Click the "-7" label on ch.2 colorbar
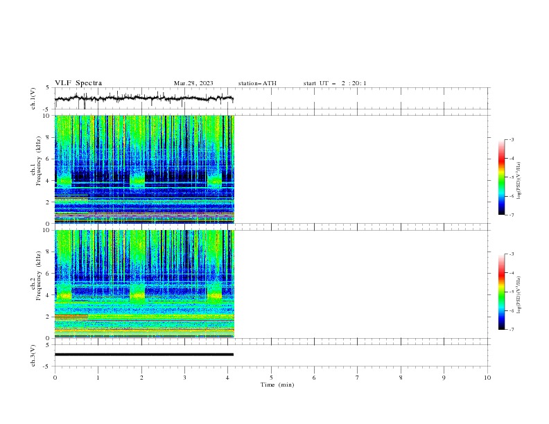The height and width of the screenshot is (424, 549). pos(512,330)
